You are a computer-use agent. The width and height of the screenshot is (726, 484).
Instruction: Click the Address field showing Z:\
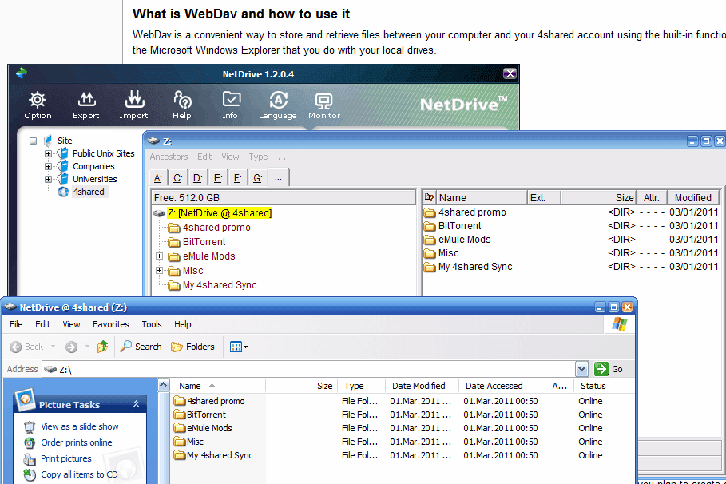pyautogui.click(x=309, y=369)
